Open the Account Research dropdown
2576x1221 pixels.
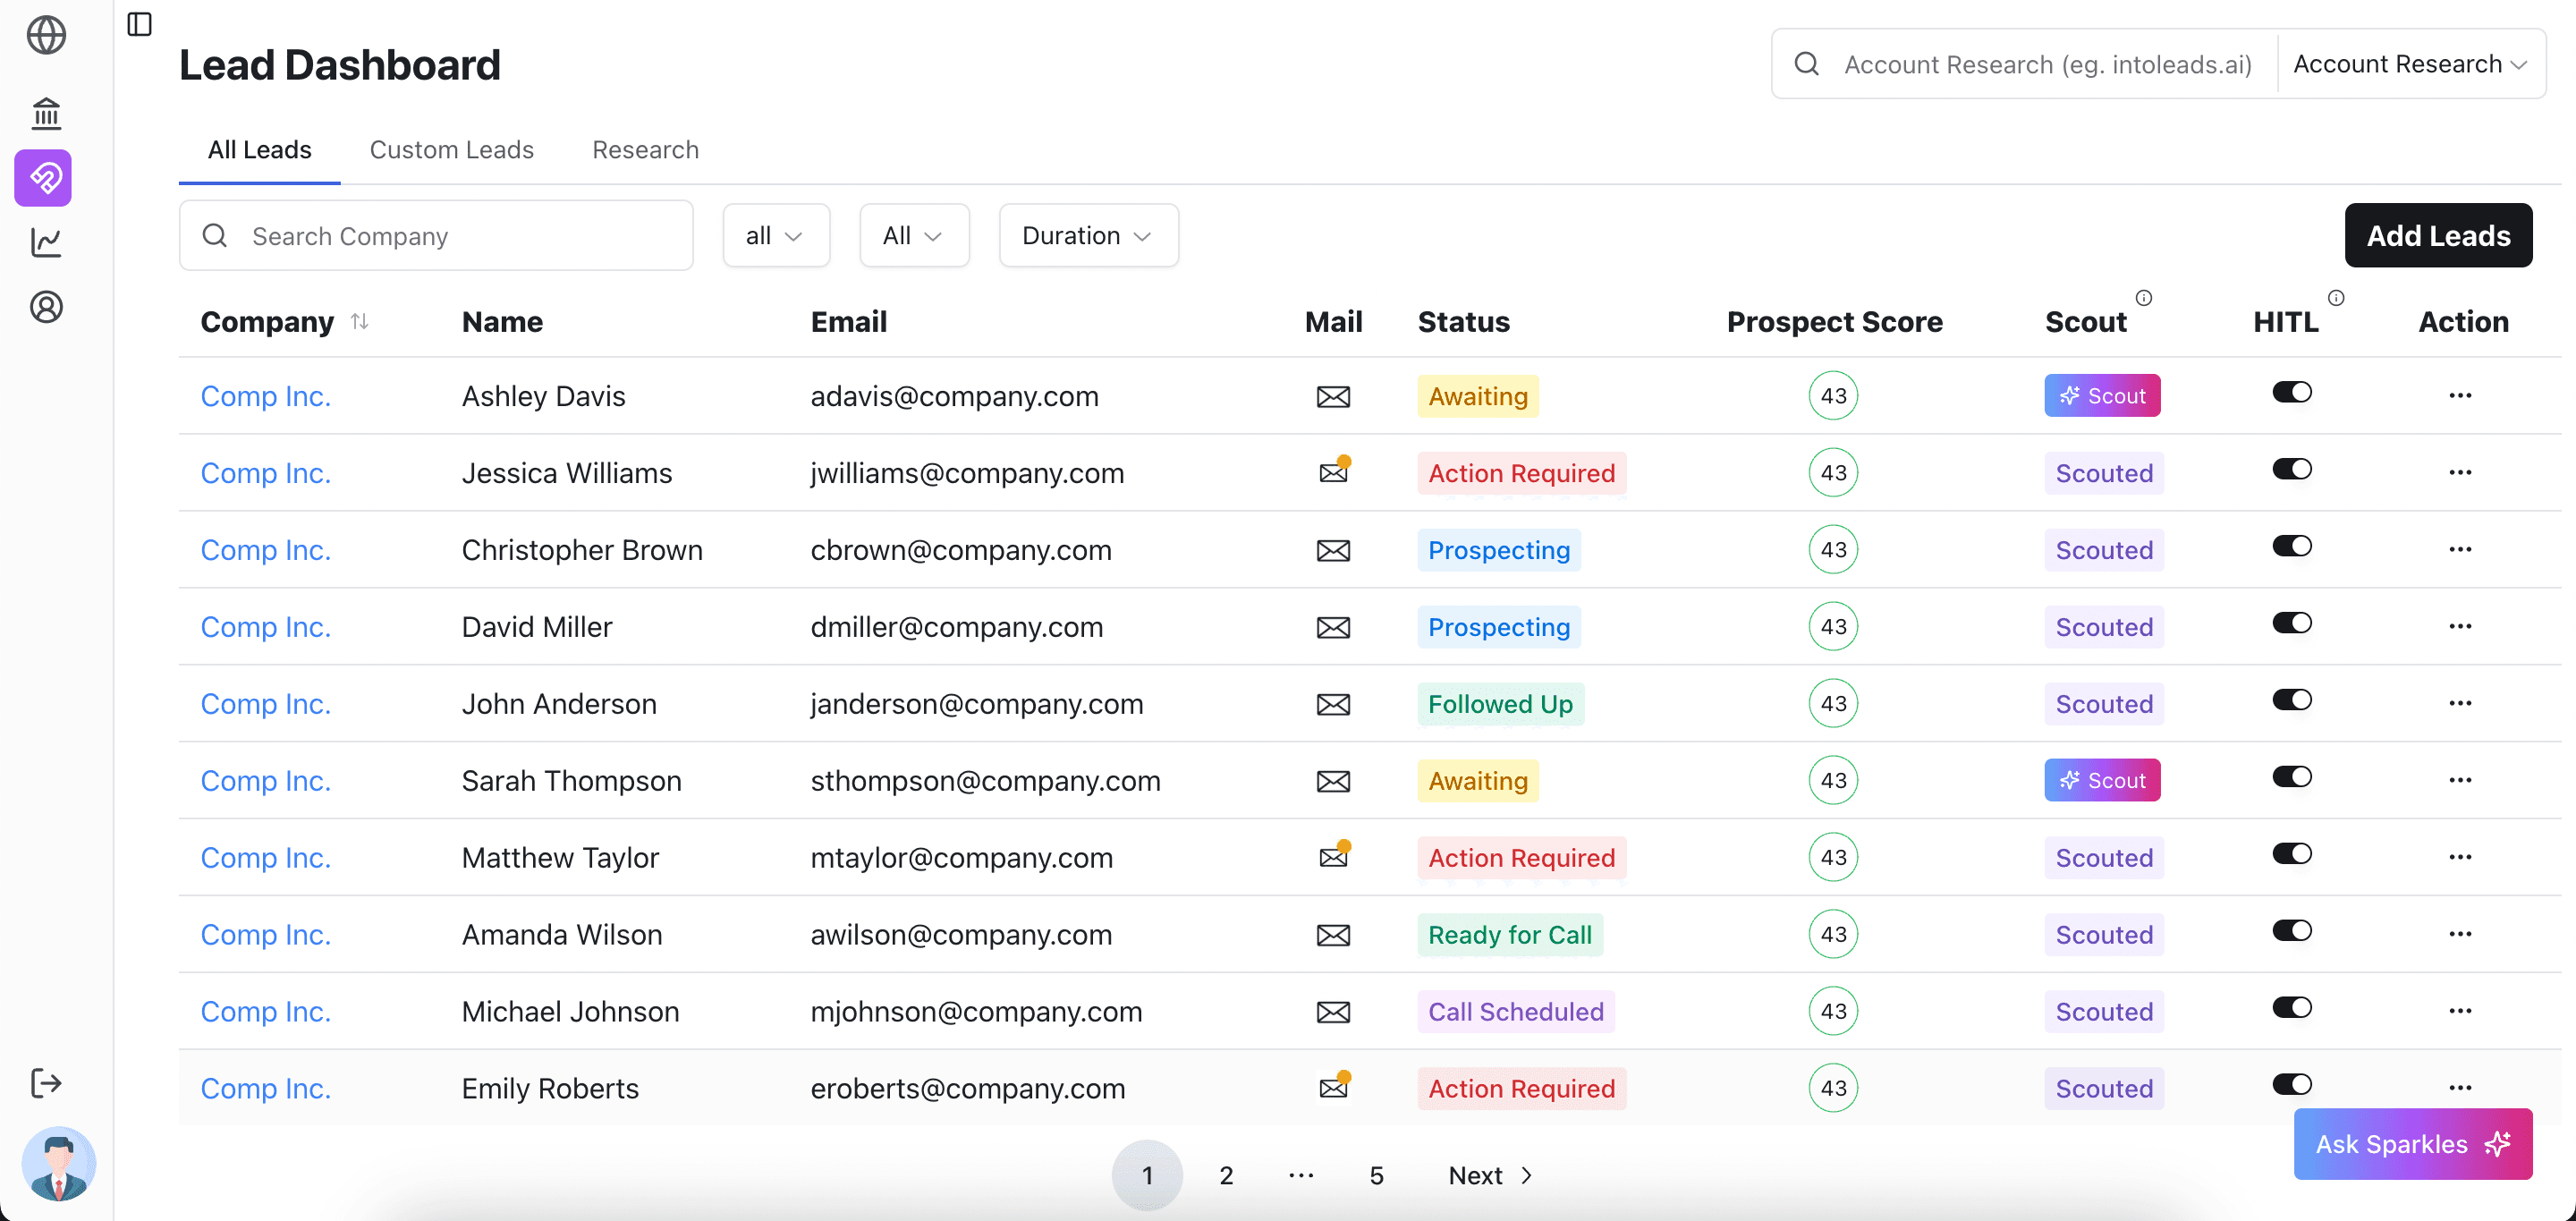tap(2410, 64)
